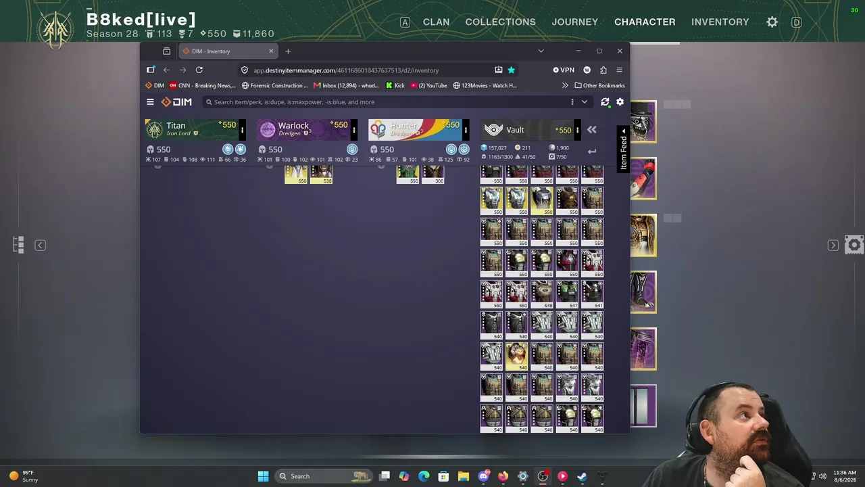Select the Vault header
The image size is (865, 487).
click(x=526, y=130)
